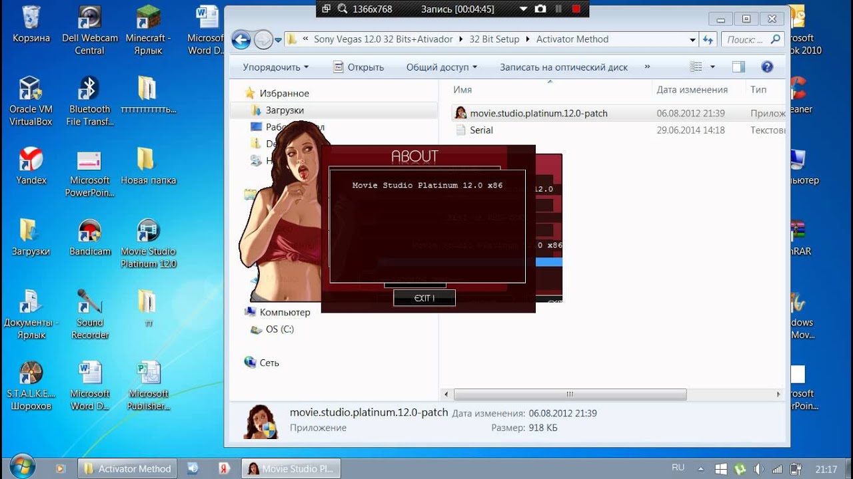
Task: Select the Загрузки desktop folder icon
Action: click(31, 238)
